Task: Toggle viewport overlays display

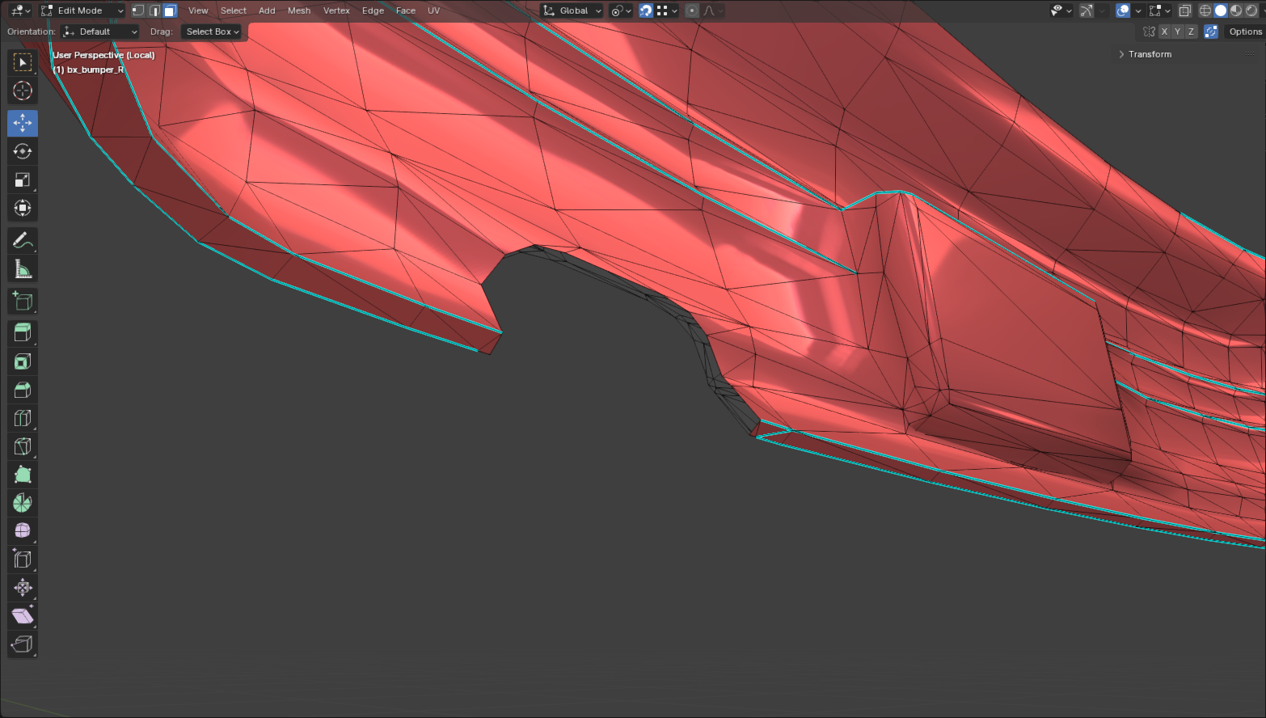Action: coord(1123,11)
